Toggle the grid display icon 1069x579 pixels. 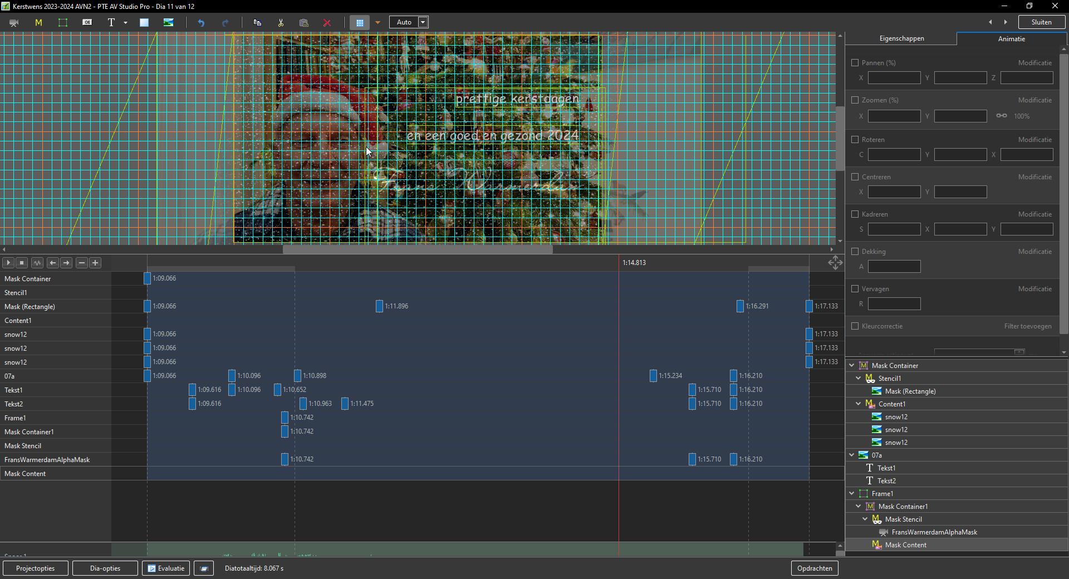(360, 23)
